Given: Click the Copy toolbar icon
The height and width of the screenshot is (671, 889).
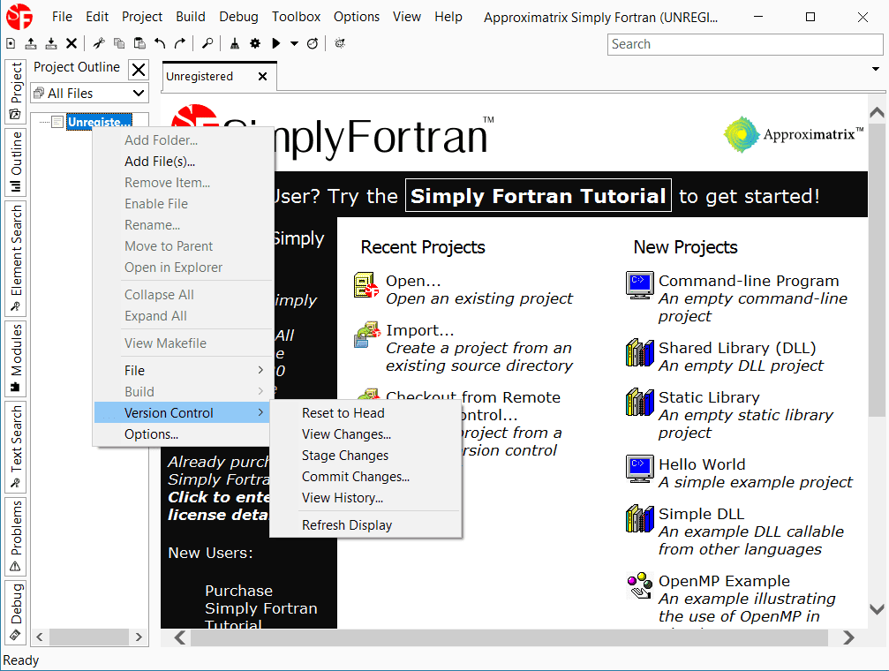Looking at the screenshot, I should click(119, 43).
